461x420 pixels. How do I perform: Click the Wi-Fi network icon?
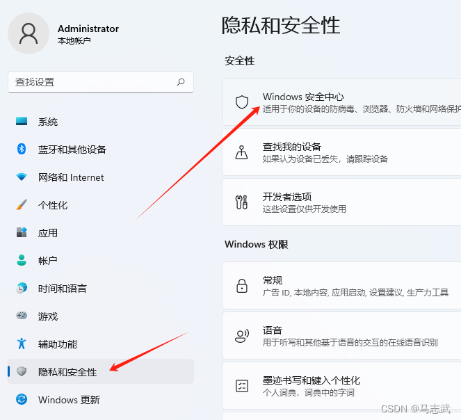[x=22, y=177]
